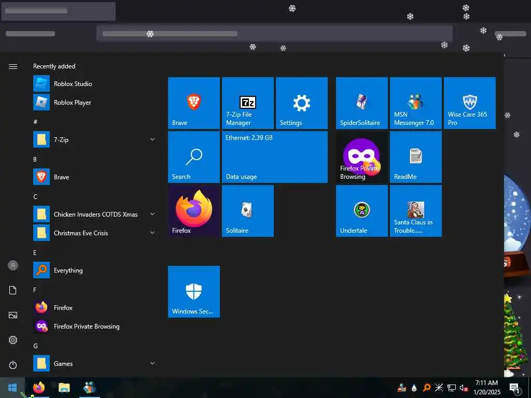Open Windows Security tile

coord(194,292)
